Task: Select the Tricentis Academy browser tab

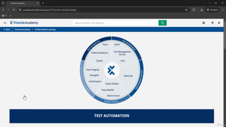Action: (x=23, y=3)
